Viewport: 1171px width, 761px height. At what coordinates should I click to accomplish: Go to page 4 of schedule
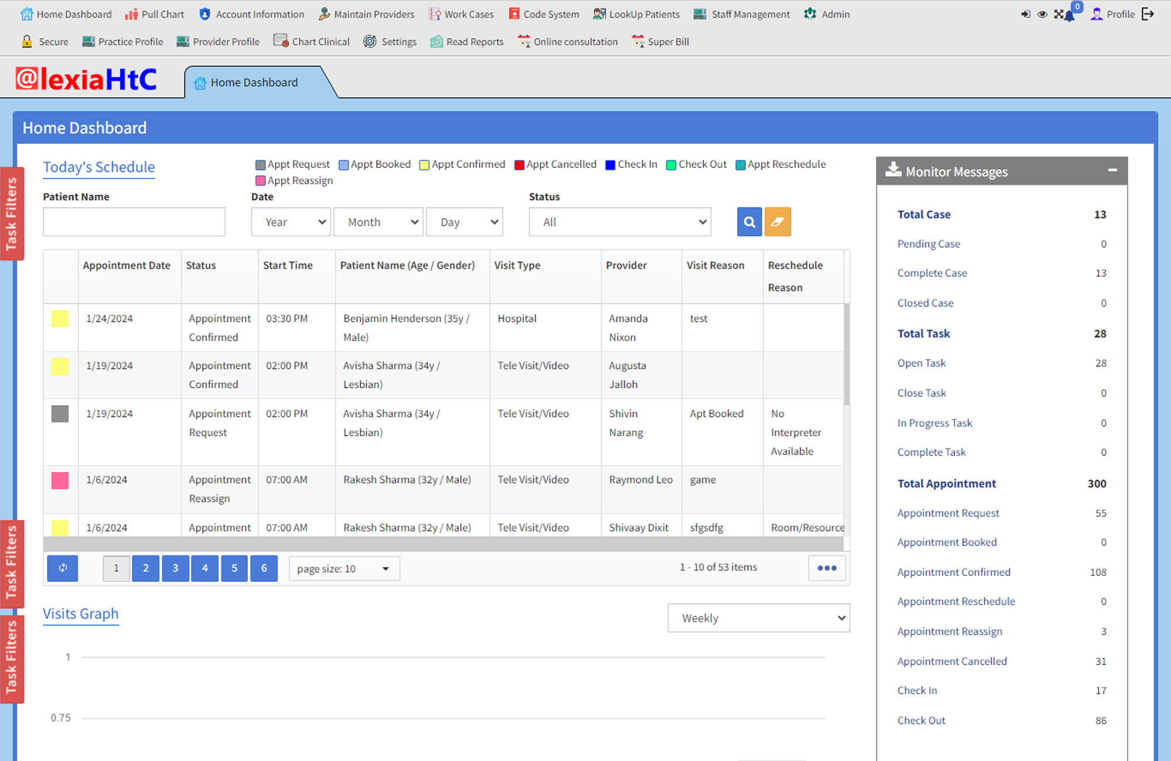coord(205,568)
